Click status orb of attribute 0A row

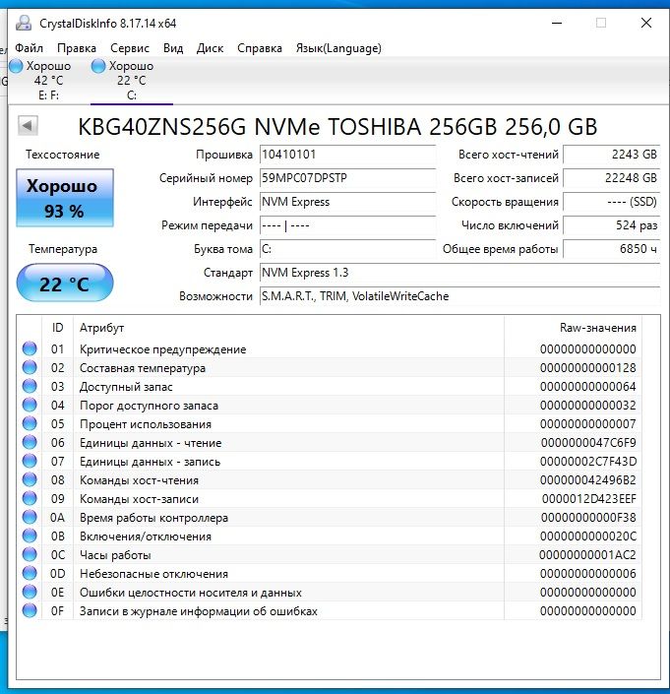30,517
